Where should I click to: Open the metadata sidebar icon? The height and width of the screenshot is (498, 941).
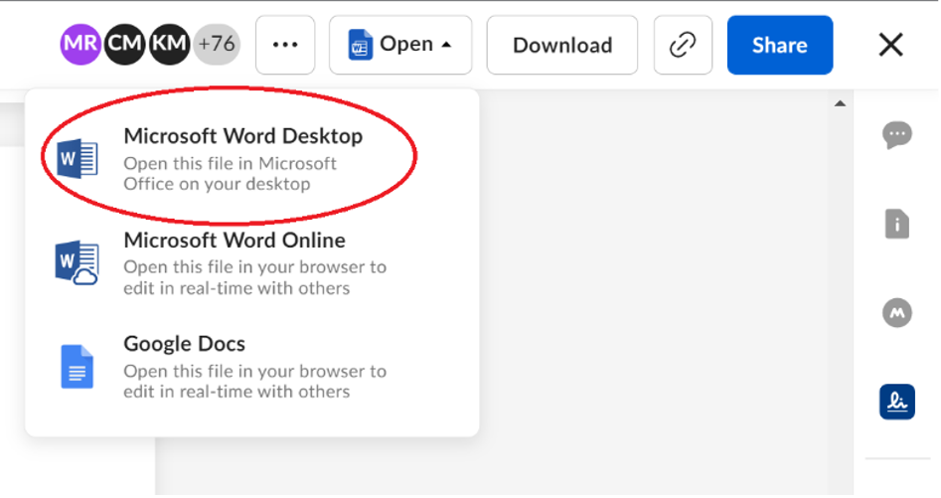tap(897, 312)
